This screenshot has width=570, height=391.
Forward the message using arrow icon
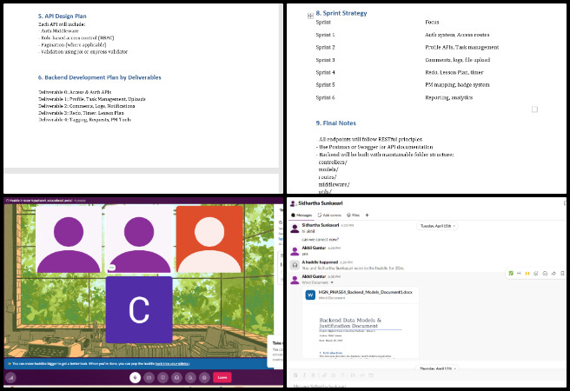pos(553,273)
